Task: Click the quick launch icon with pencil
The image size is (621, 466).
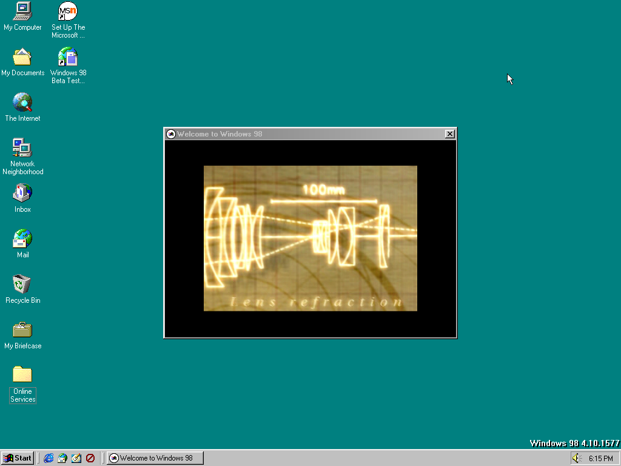Action: (x=76, y=458)
